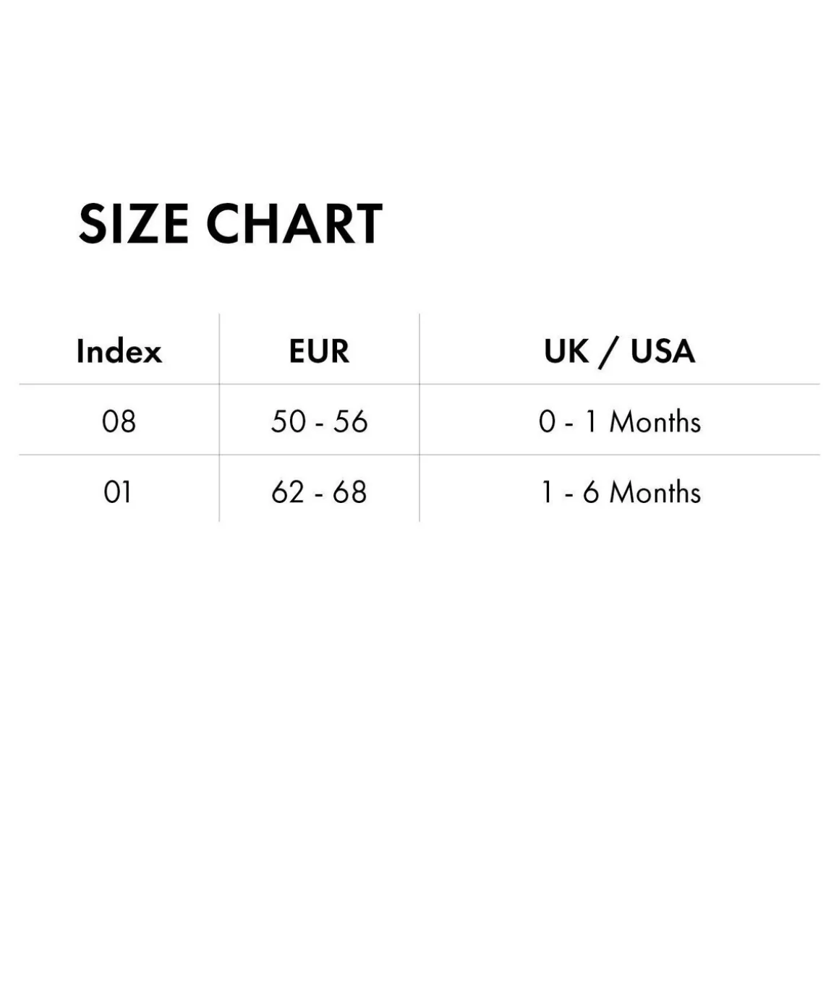Click the SIZE CHART heading
Image resolution: width=839 pixels, height=1006 pixels.
(x=230, y=223)
